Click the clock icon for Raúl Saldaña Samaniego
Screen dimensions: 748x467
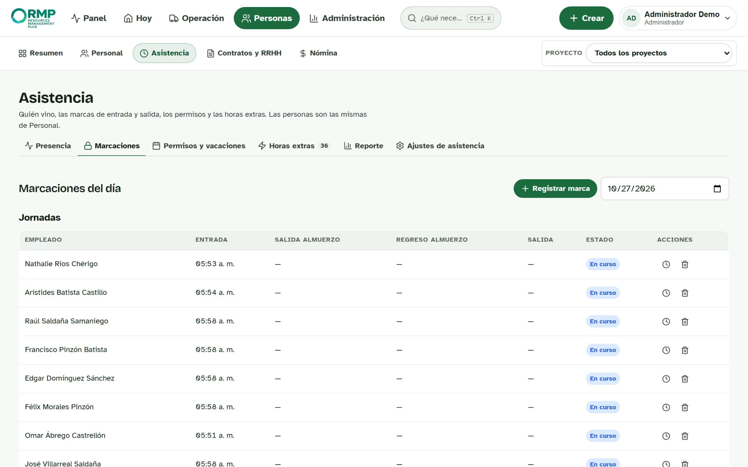(666, 322)
